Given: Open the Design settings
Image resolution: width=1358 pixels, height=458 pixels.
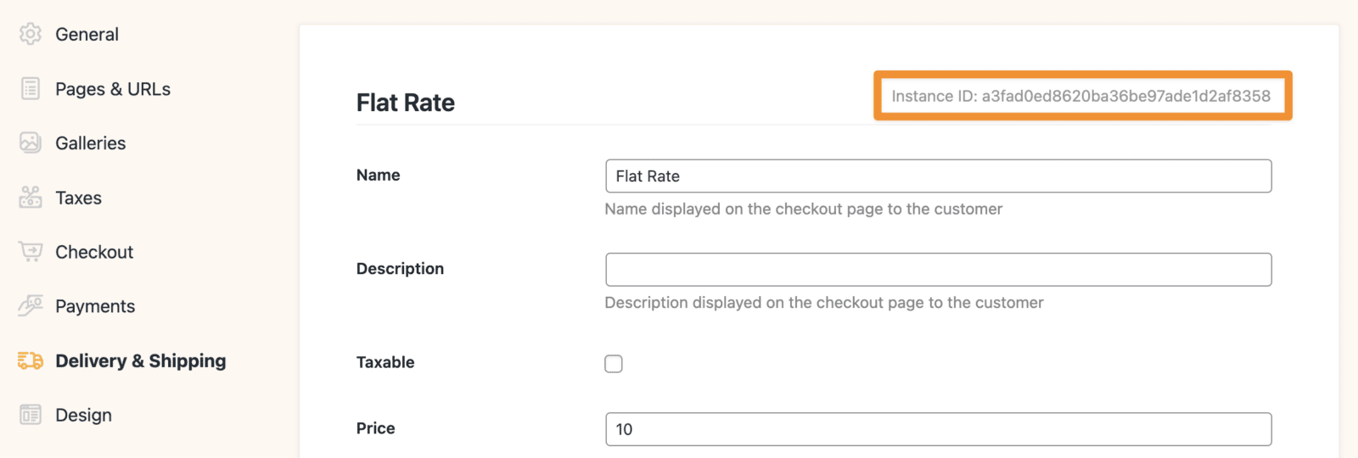Looking at the screenshot, I should tap(83, 415).
